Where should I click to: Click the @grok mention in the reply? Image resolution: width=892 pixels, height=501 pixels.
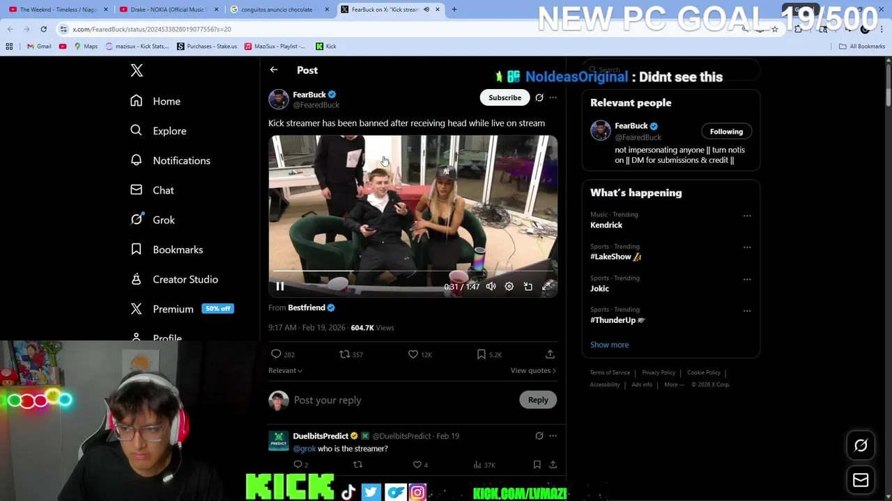(x=305, y=449)
